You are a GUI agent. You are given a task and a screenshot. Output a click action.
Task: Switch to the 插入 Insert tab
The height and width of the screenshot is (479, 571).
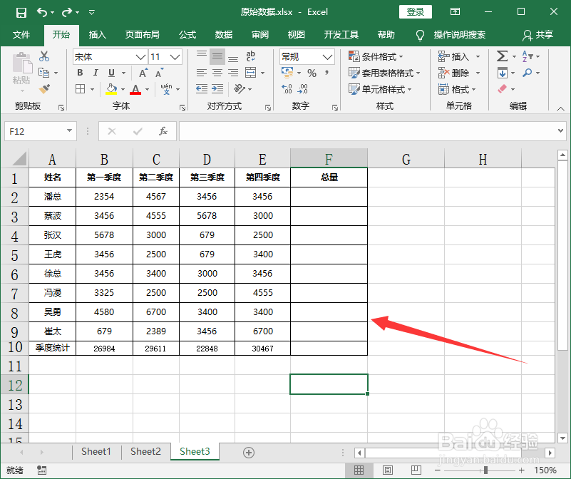tap(97, 35)
